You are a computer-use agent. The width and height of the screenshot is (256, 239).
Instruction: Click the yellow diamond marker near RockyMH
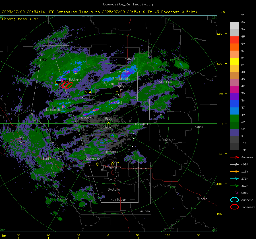pos(76,74)
